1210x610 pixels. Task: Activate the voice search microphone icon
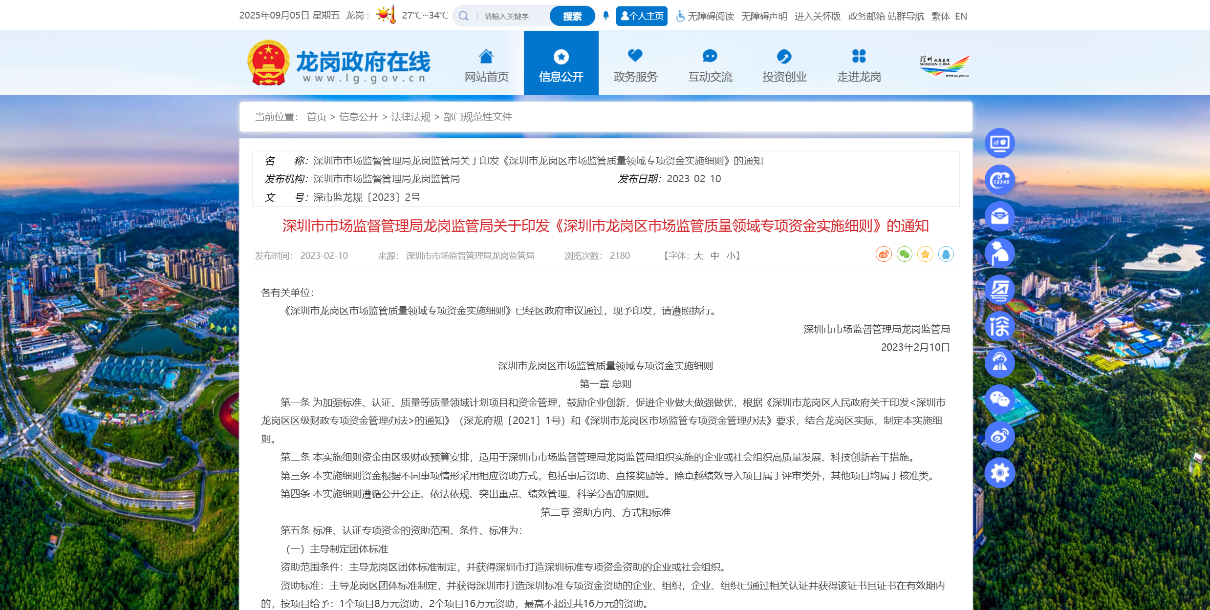[x=606, y=15]
